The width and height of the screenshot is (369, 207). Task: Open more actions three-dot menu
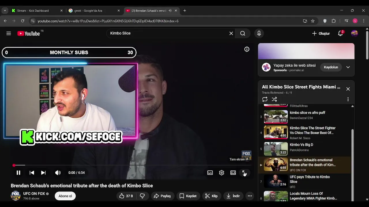coord(250,196)
